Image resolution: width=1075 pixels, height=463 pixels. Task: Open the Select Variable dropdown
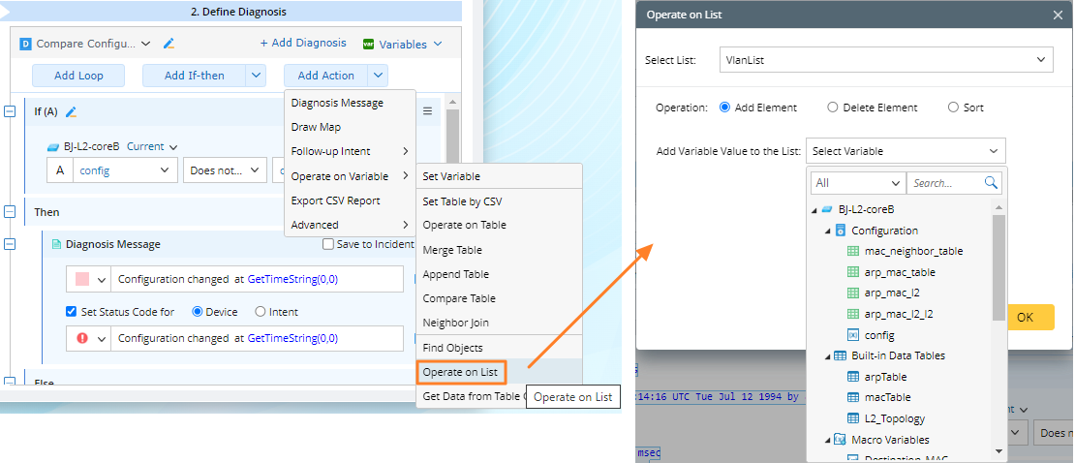(906, 151)
